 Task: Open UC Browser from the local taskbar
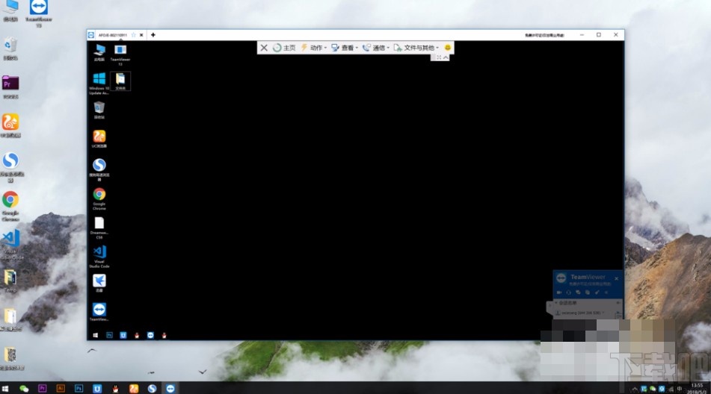[134, 389]
